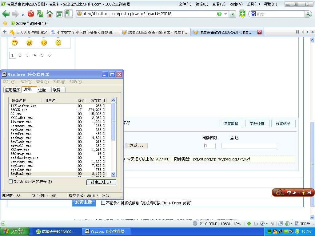This screenshot has height=236, width=315.
Task: Open the 关机(U) Task Manager menu
Action: click(x=59, y=82)
